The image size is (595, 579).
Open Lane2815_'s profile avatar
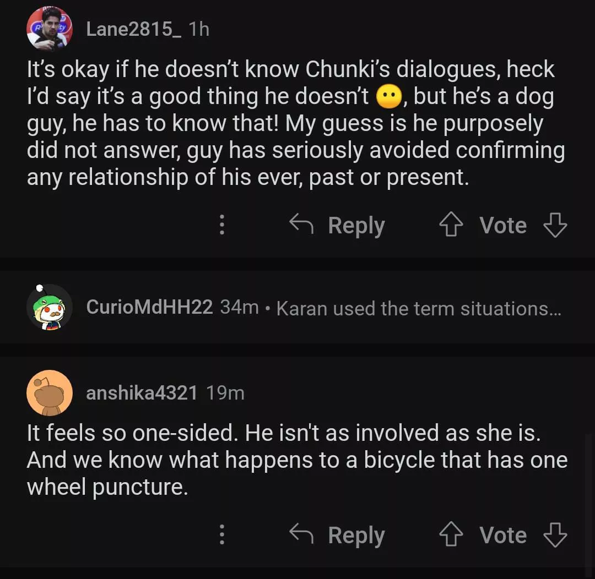[x=50, y=29]
